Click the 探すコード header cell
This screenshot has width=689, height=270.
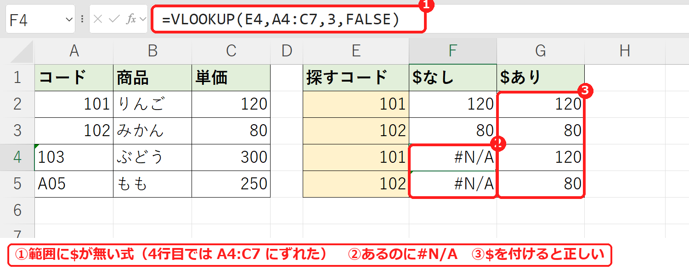coord(356,77)
